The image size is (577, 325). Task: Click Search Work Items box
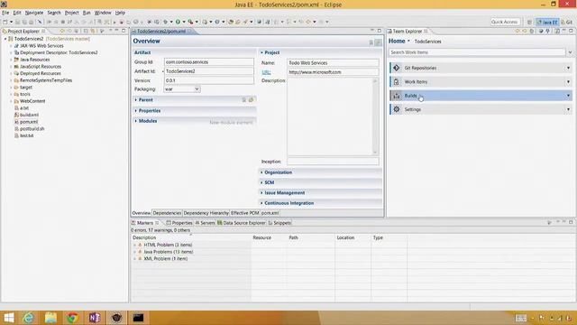[477, 52]
